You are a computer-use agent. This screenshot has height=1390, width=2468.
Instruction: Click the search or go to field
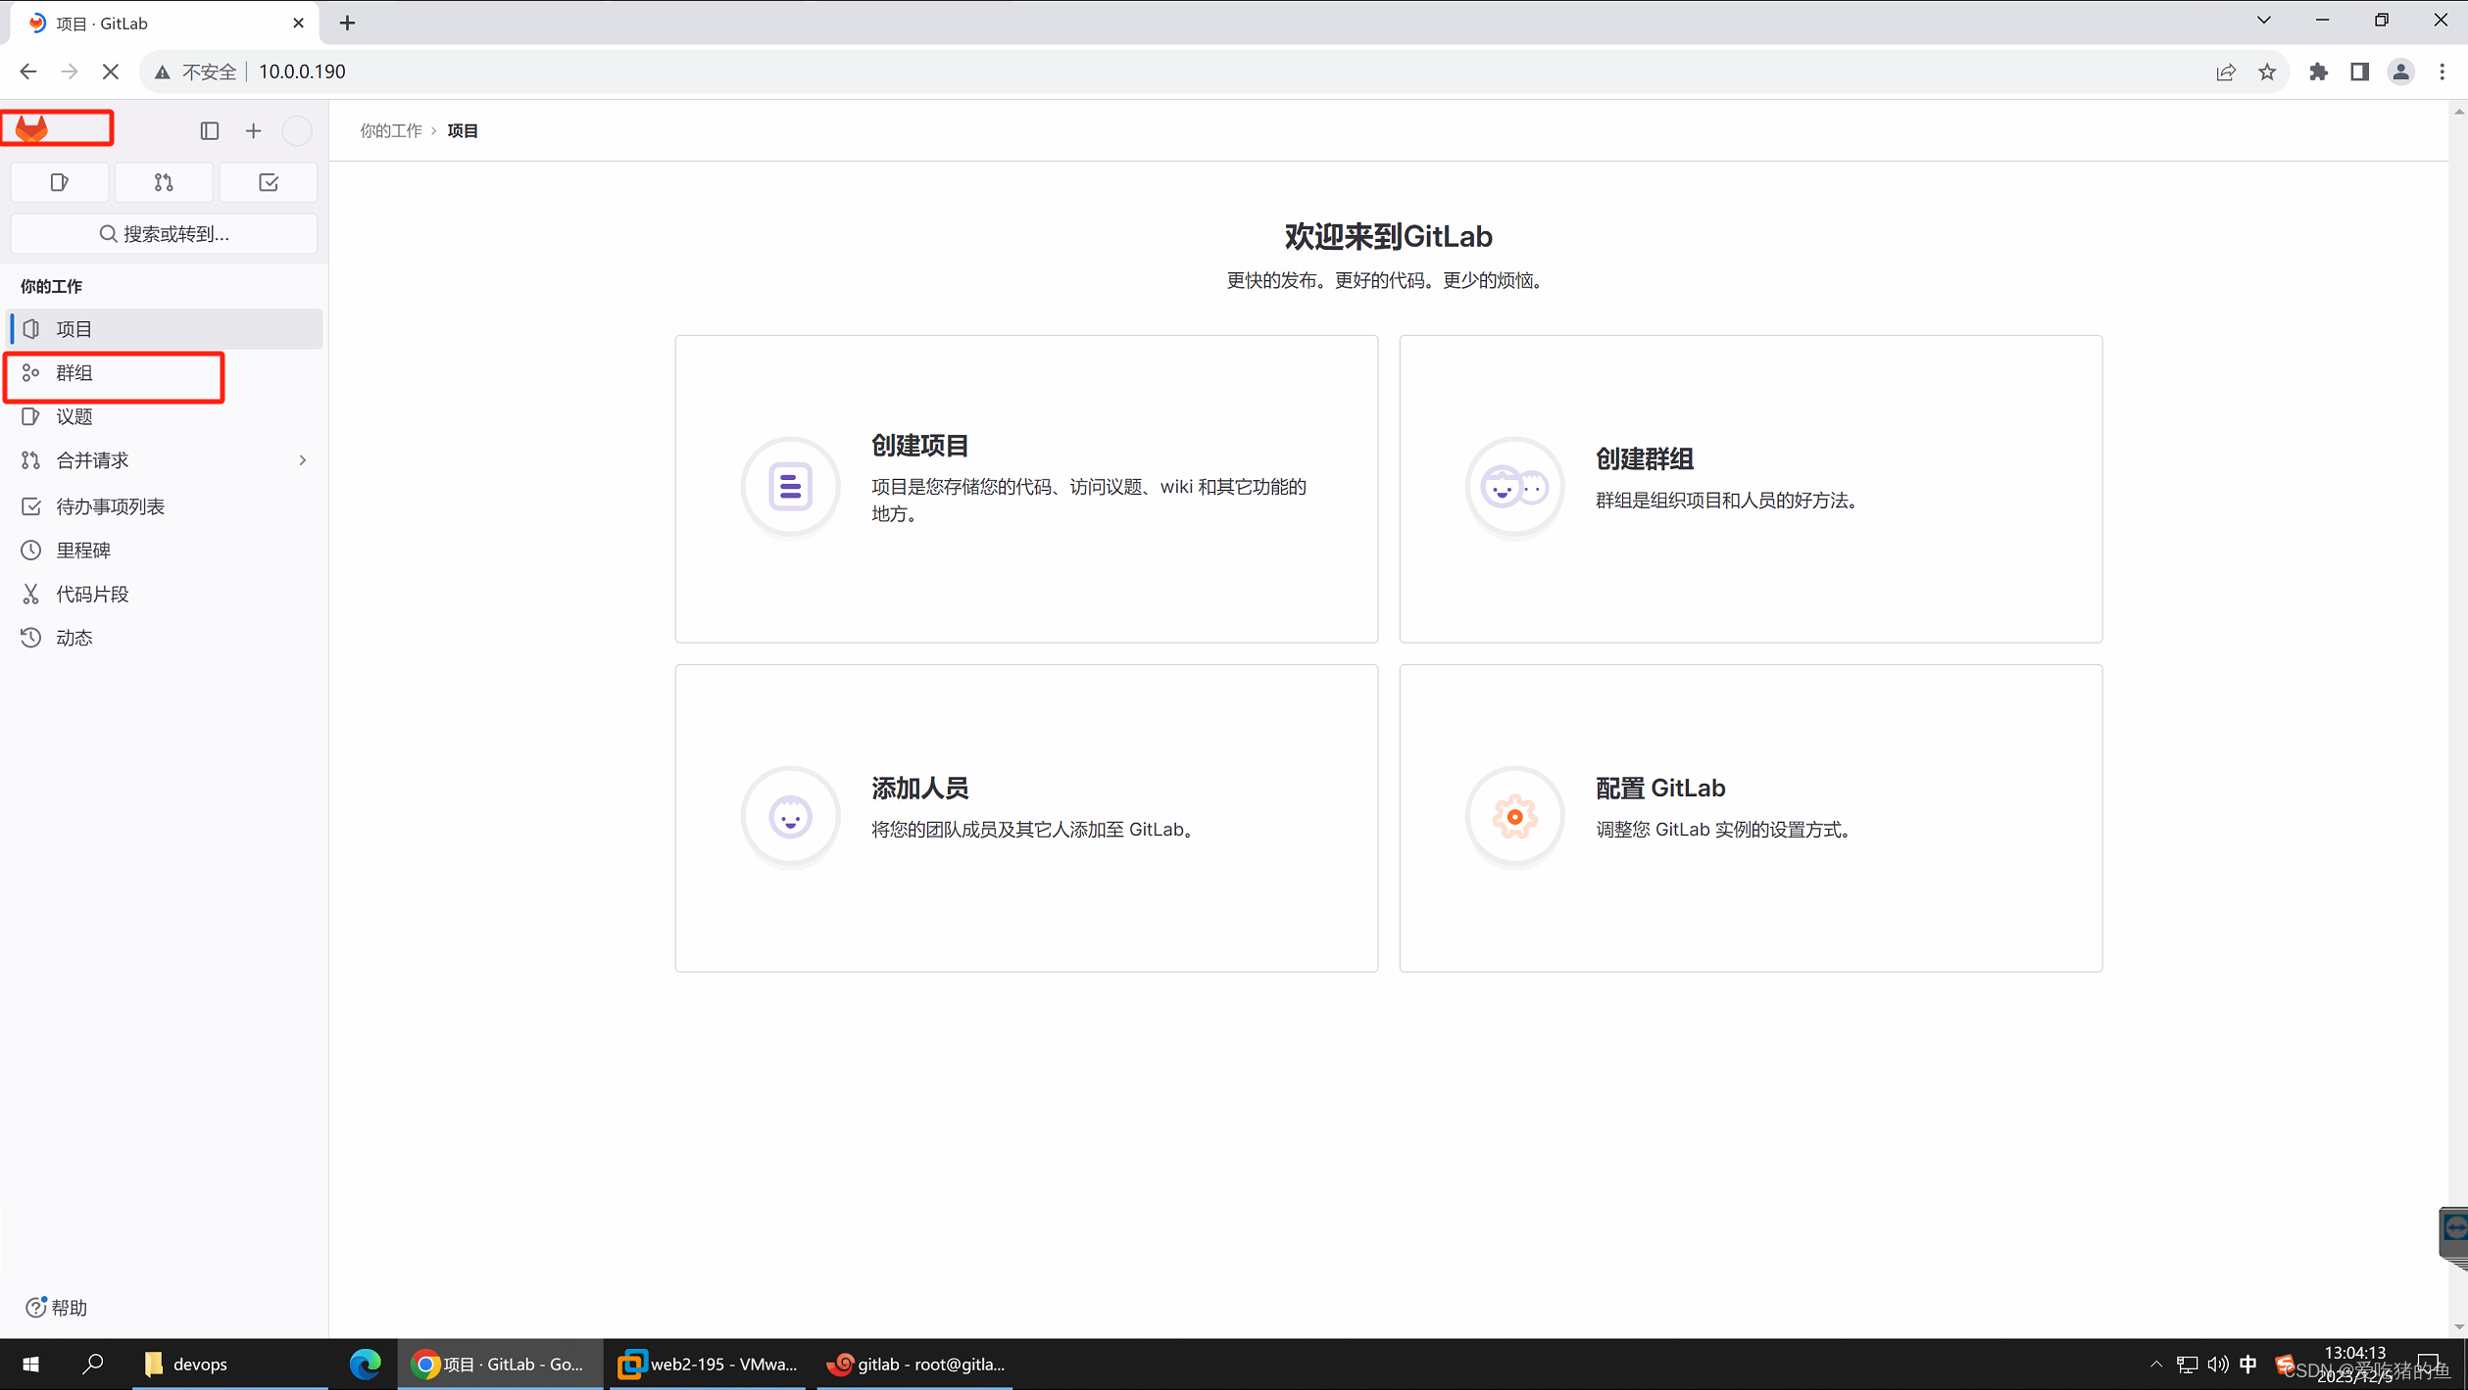click(164, 233)
